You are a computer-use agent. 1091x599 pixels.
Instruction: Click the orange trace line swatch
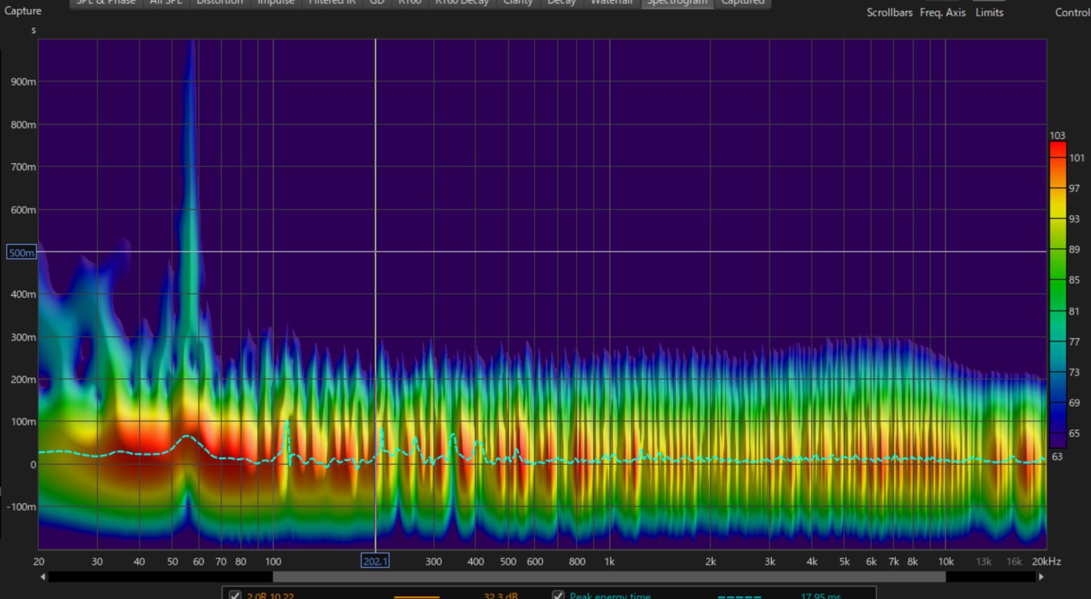[417, 596]
